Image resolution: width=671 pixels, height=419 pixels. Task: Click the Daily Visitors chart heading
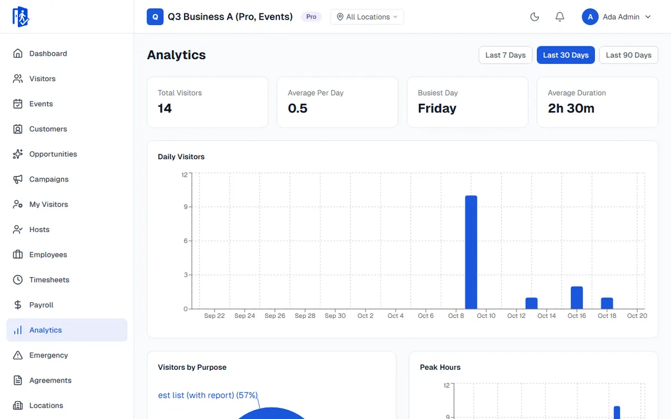[181, 157]
